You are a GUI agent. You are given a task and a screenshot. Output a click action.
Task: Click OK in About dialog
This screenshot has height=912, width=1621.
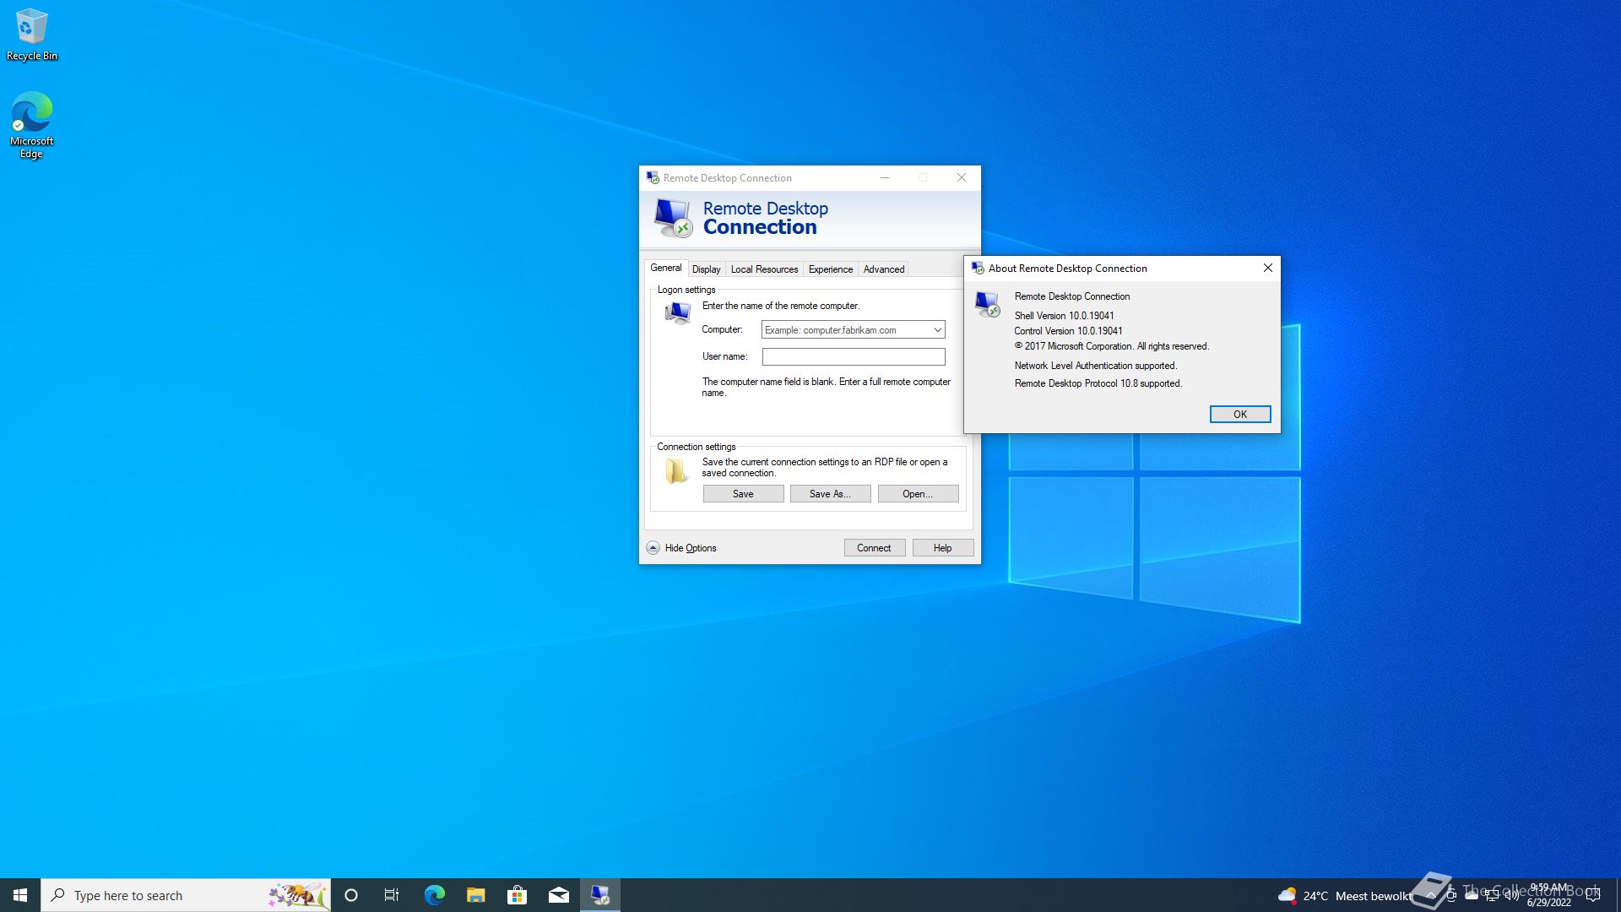point(1239,415)
